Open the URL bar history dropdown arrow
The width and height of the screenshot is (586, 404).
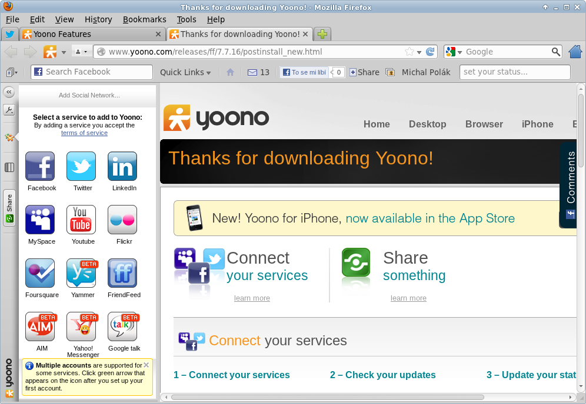tap(419, 52)
